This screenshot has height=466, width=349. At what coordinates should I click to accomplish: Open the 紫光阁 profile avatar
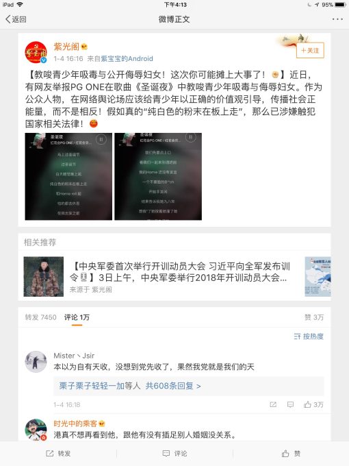click(36, 52)
